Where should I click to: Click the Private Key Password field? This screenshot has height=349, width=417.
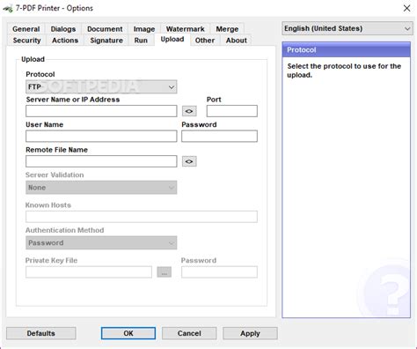(x=219, y=272)
